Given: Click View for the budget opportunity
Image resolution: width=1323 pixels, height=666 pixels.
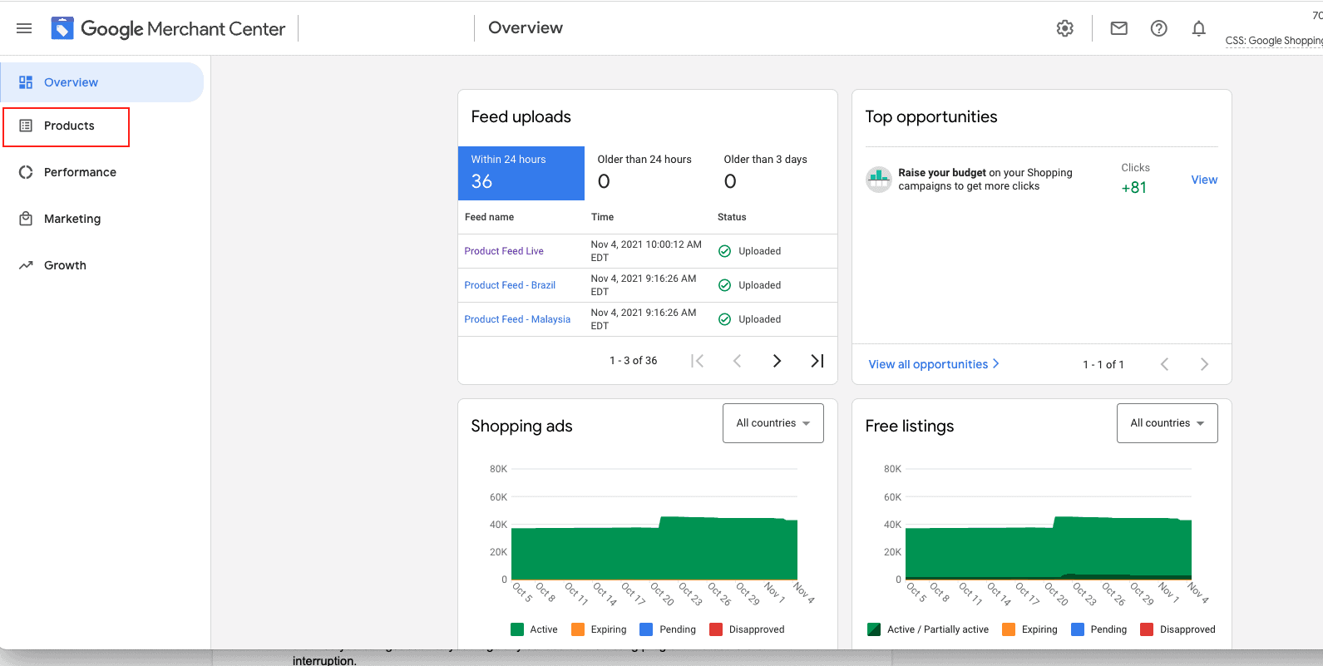Looking at the screenshot, I should click(1204, 180).
